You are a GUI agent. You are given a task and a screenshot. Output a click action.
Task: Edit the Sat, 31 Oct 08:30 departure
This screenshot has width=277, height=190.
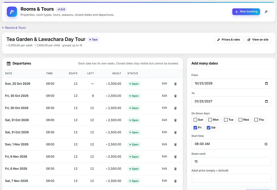point(165,132)
